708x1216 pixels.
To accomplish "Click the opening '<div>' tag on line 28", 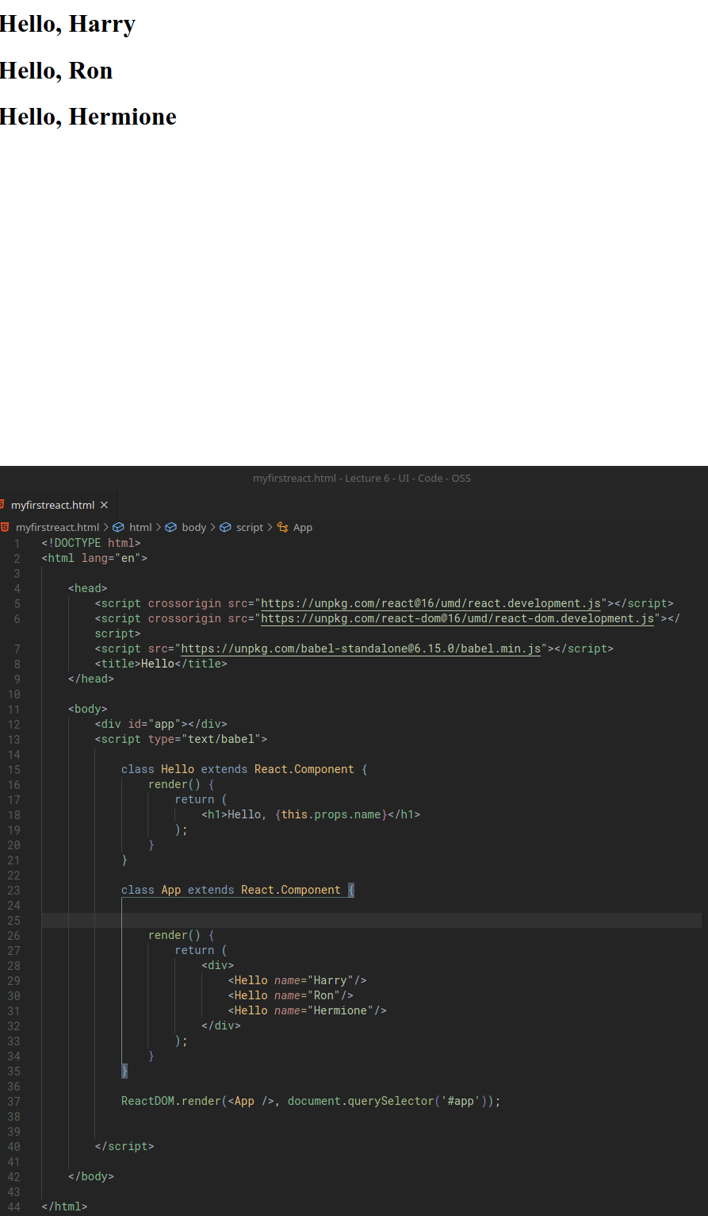I will tap(218, 965).
